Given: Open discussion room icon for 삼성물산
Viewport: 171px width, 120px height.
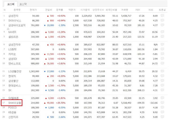Looking at the screenshot, I should (x=162, y=81).
